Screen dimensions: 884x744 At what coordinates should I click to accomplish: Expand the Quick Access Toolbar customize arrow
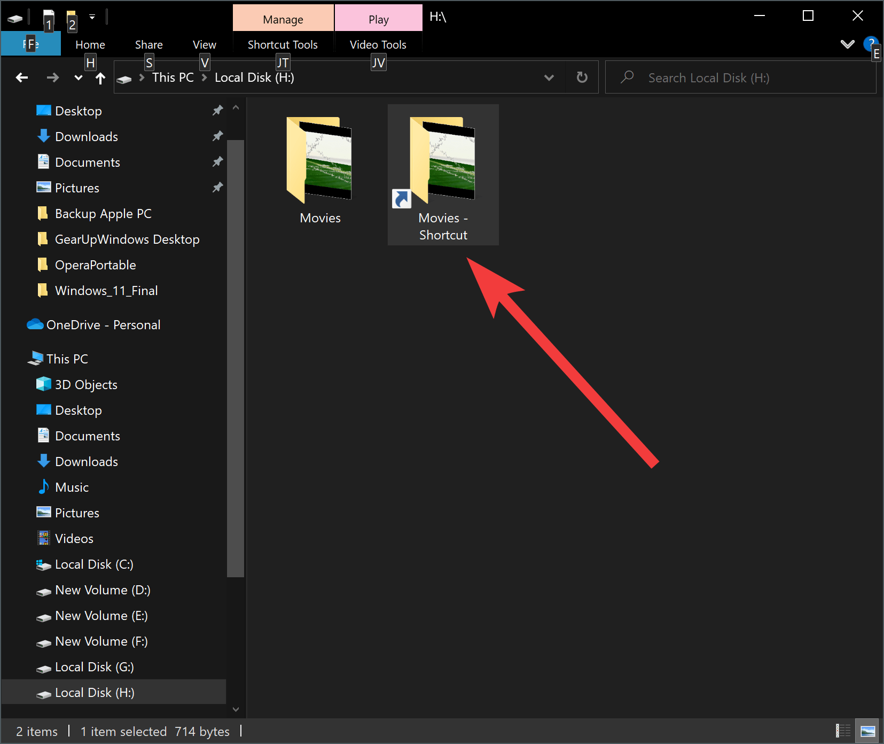coord(91,17)
